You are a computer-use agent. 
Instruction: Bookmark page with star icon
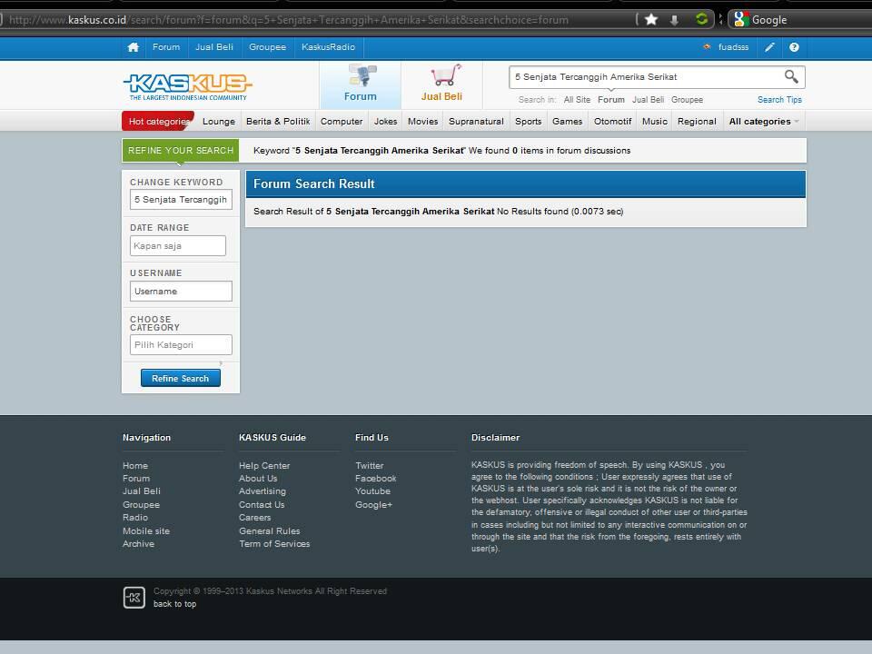click(x=651, y=20)
